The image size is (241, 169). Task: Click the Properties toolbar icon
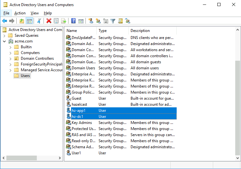point(56,21)
